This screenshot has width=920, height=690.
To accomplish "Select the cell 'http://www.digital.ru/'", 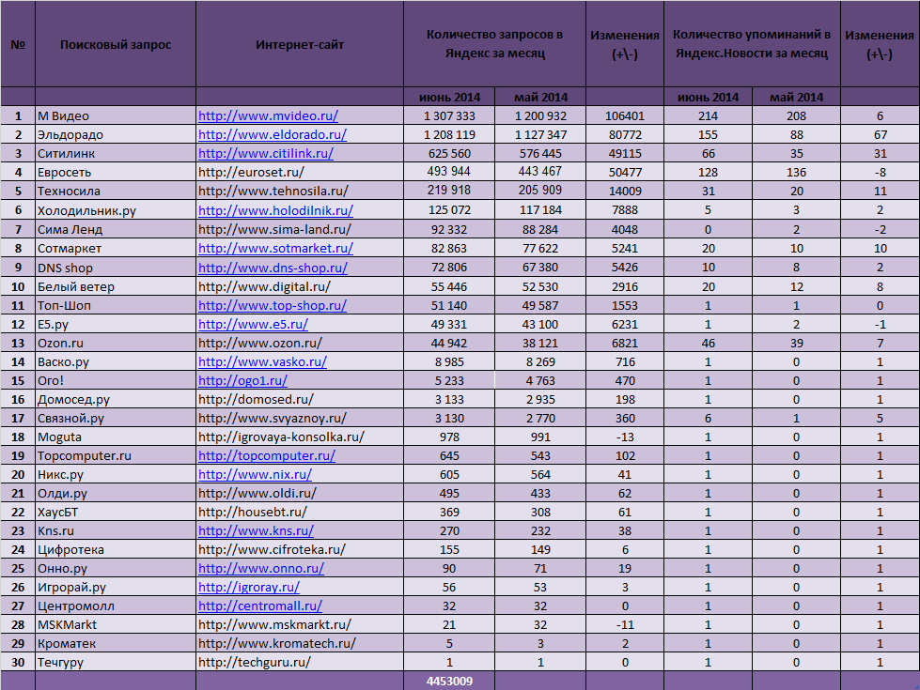I will pos(300,286).
